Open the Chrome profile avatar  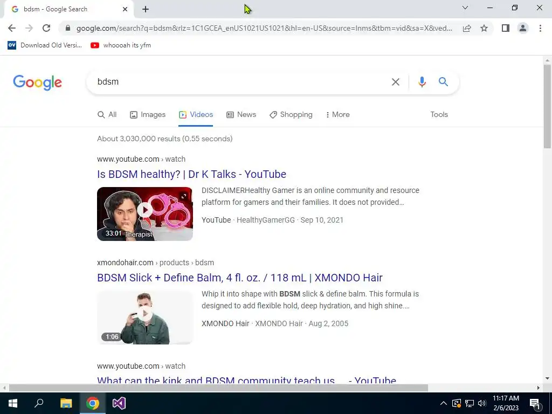[523, 28]
